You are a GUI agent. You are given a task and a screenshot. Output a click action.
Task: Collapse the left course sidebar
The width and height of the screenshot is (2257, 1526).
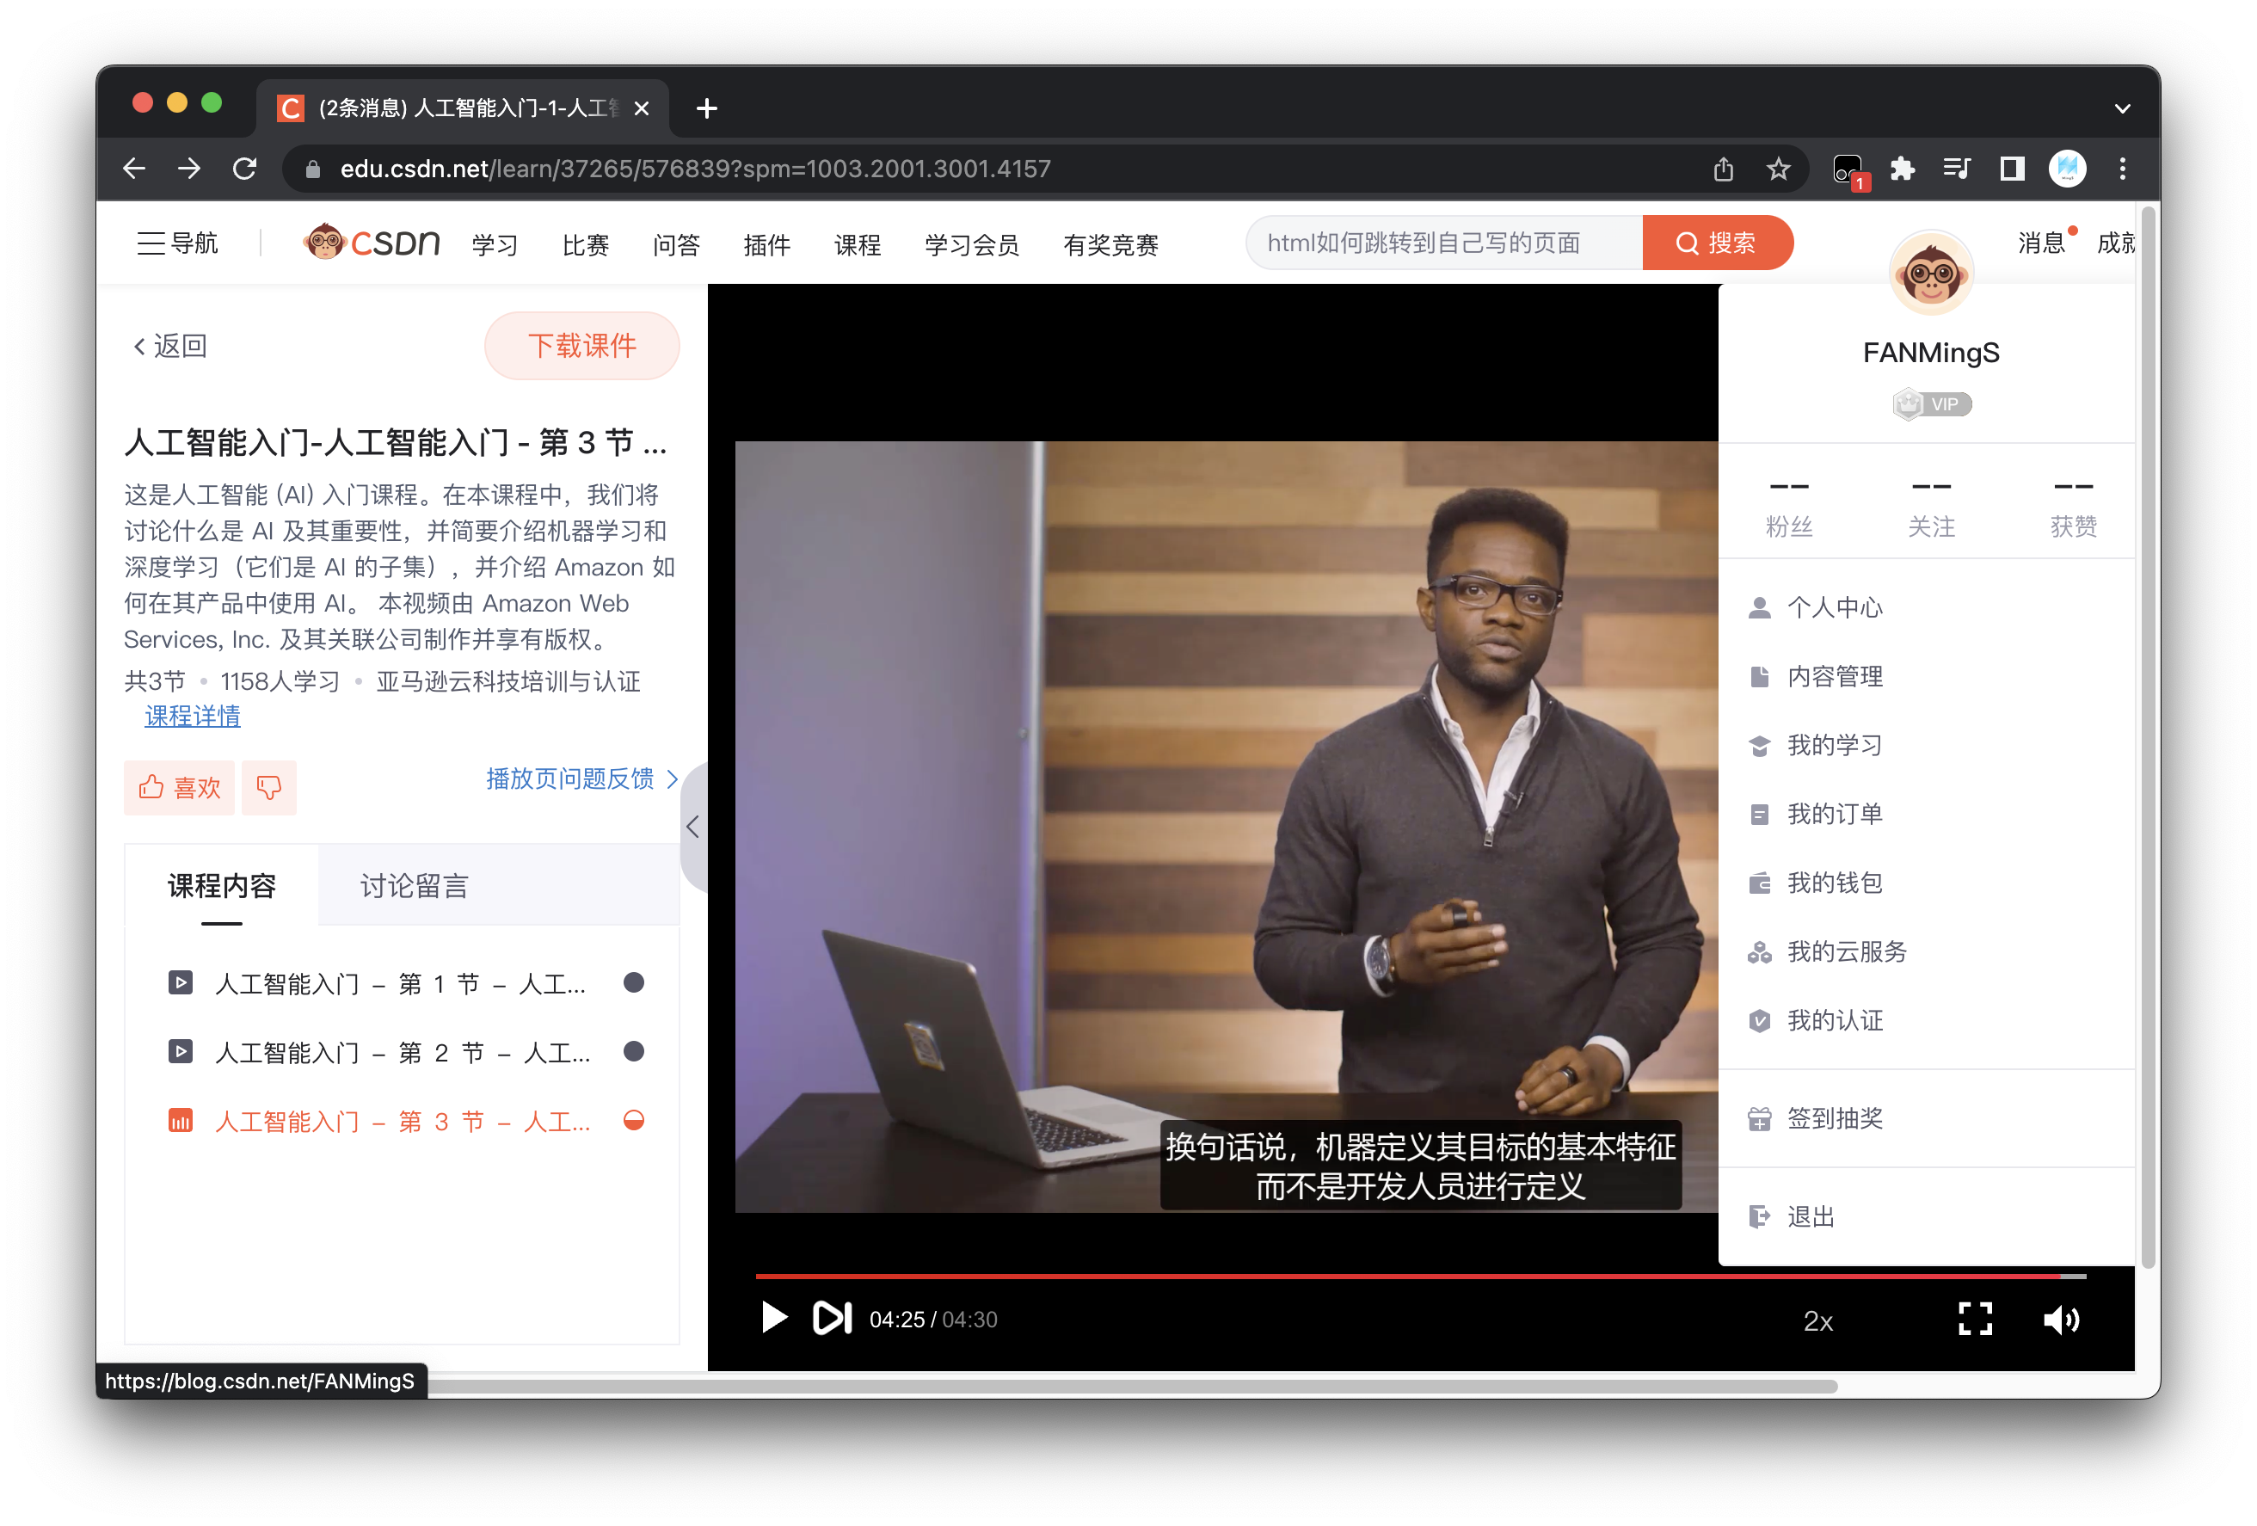(x=692, y=827)
